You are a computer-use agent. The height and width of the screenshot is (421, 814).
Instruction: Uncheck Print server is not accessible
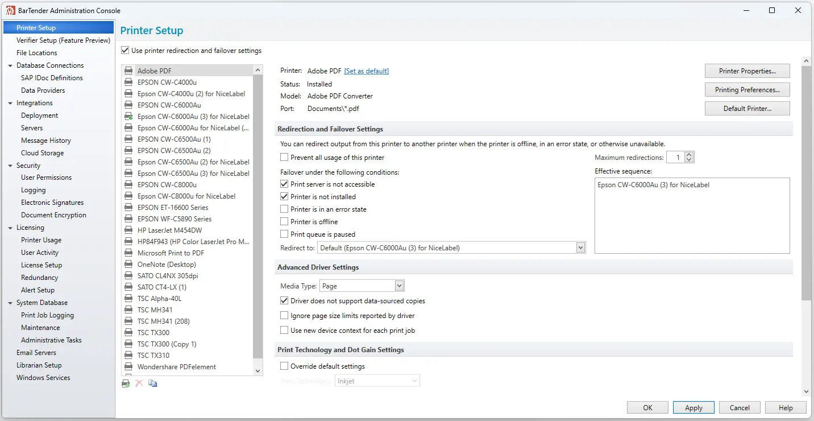pyautogui.click(x=284, y=184)
